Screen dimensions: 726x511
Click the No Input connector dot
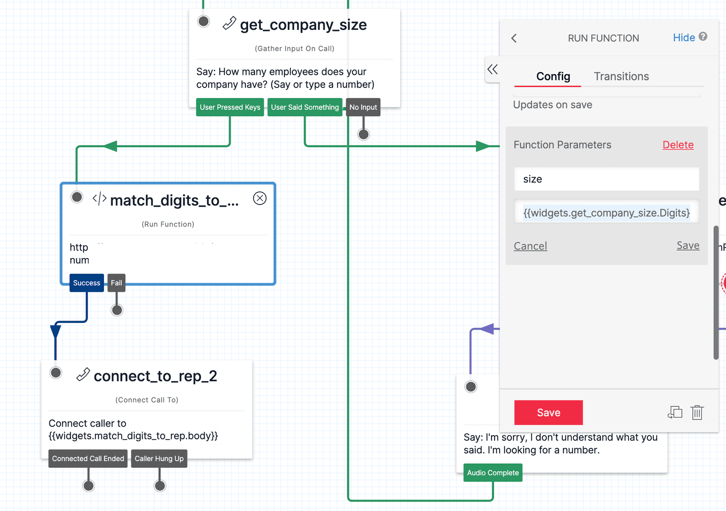coord(363,134)
